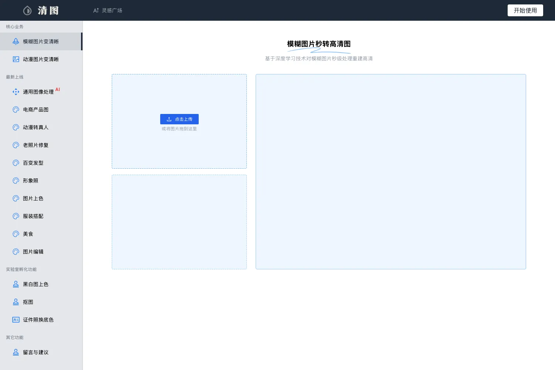Image resolution: width=555 pixels, height=370 pixels.
Task: Click the palette icon next to 图片上色
Action: 16,198
